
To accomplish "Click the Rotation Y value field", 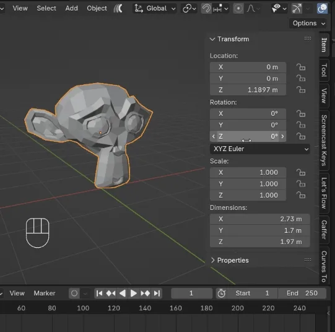I will 248,125.
